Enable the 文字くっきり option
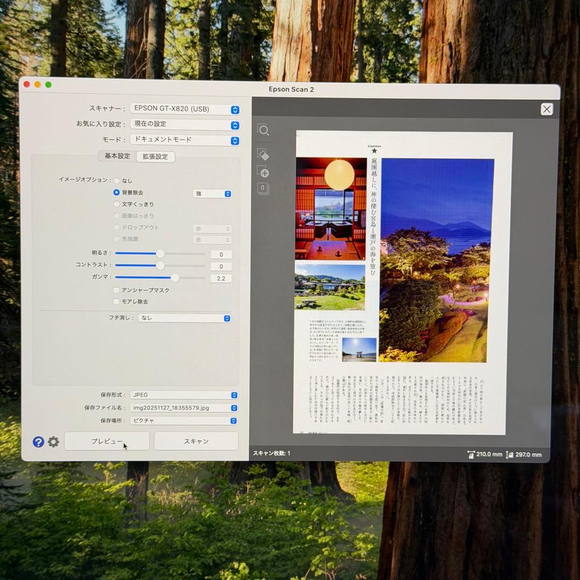This screenshot has width=580, height=580. click(117, 204)
